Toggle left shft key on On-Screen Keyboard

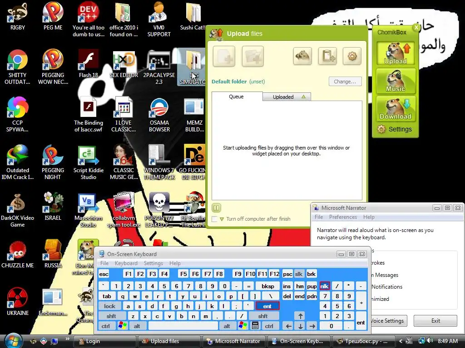click(111, 316)
